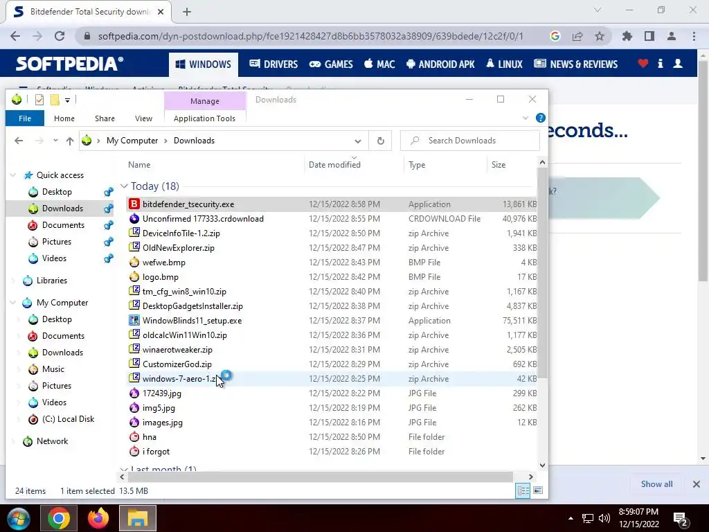Sort by the Size column header
Screen dimensions: 709x532
[x=499, y=165]
